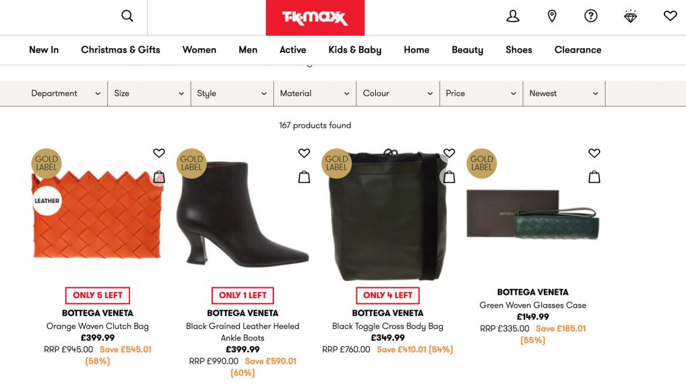Open the Orange Woven Clutch Bag link
686x385 pixels.
coord(98,326)
